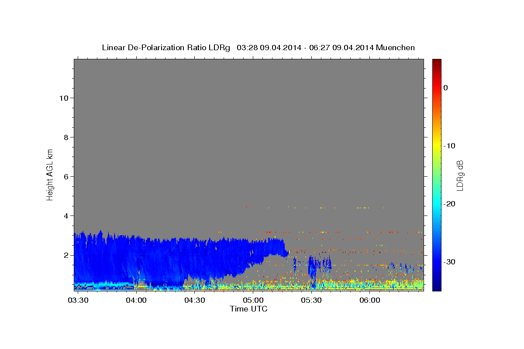Click the 03:30 time tick label

79,300
